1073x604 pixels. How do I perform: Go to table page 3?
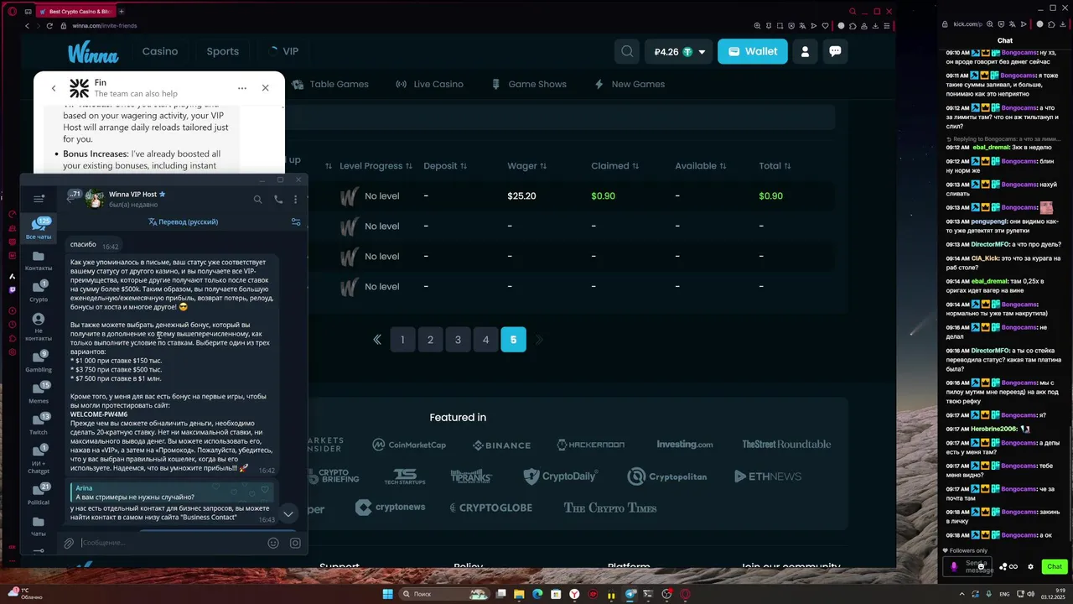pyautogui.click(x=458, y=340)
